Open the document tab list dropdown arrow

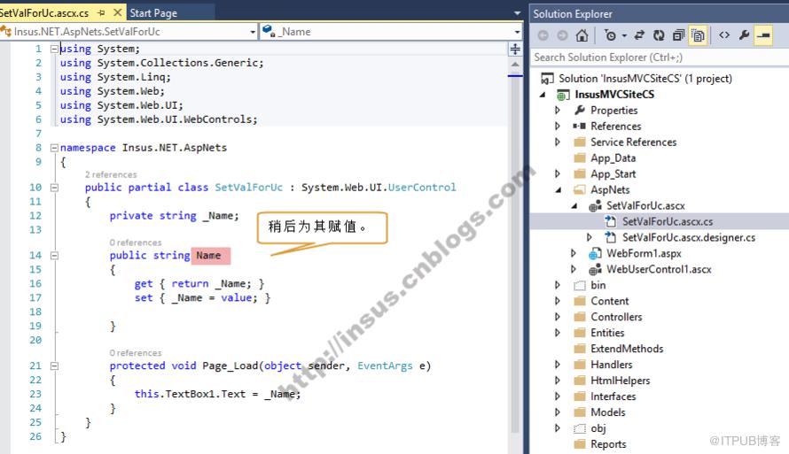(517, 13)
